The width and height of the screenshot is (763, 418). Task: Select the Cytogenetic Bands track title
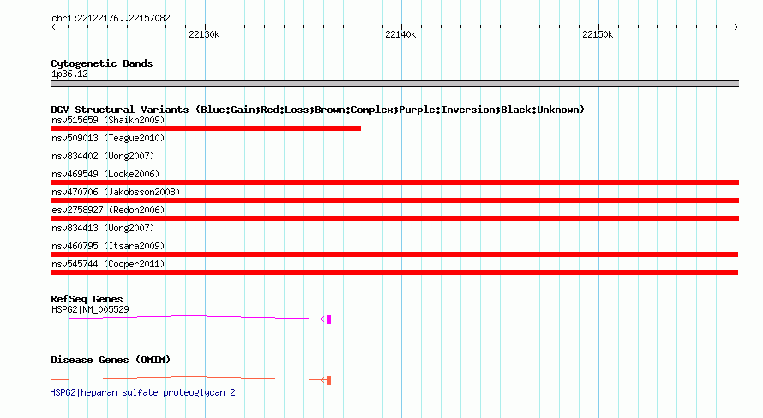(102, 63)
